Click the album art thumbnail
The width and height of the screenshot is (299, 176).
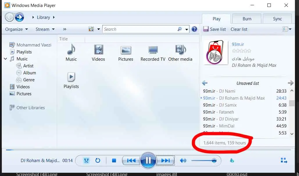216,52
